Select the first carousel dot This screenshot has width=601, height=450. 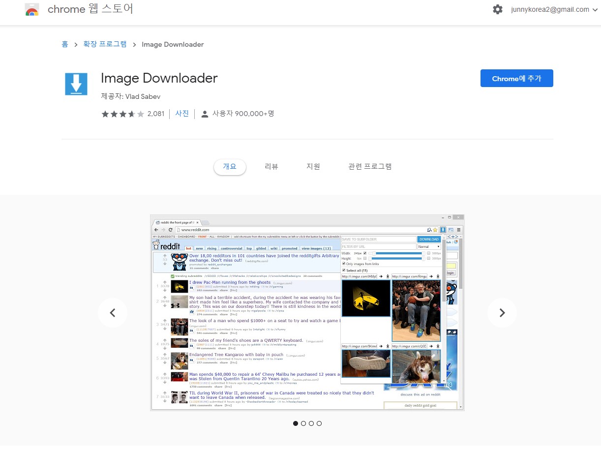(x=296, y=423)
